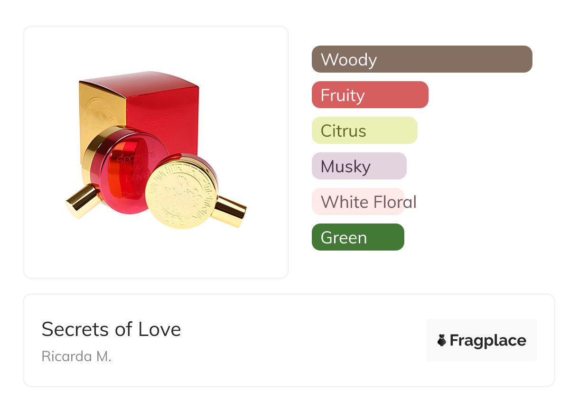Click the Fragplace perfume bottle logo icon
This screenshot has width=578, height=410.
442,340
